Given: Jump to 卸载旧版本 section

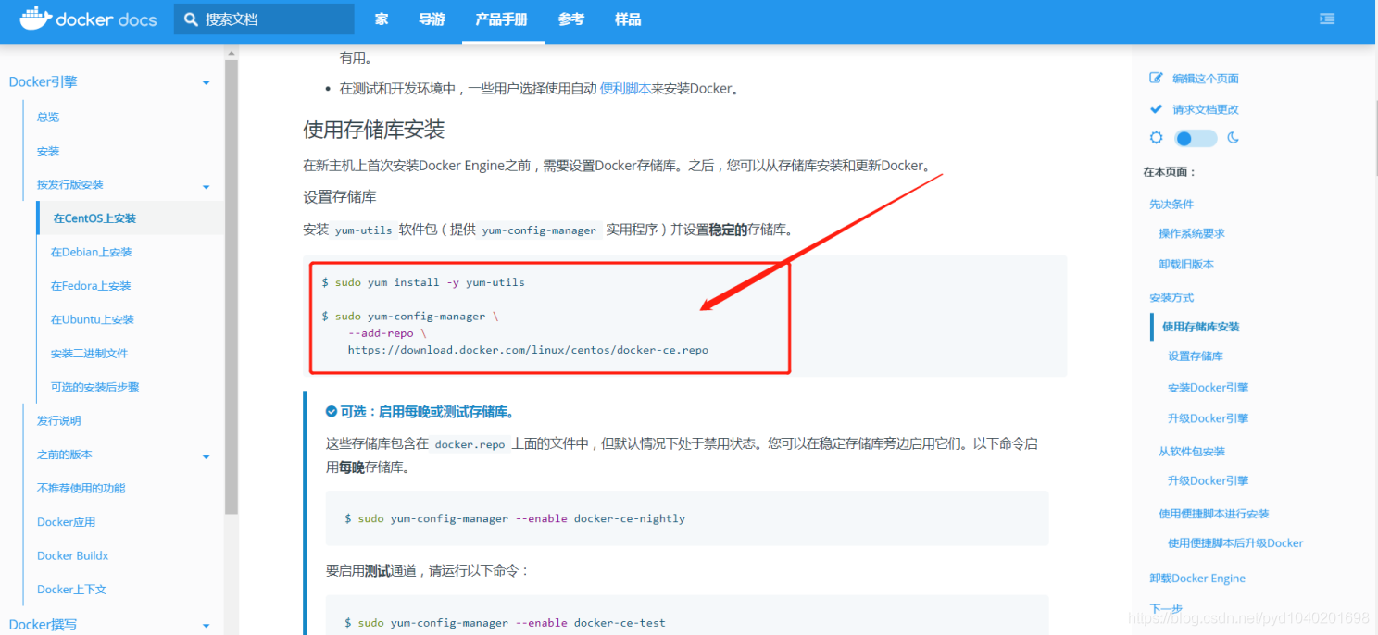Looking at the screenshot, I should point(1186,264).
